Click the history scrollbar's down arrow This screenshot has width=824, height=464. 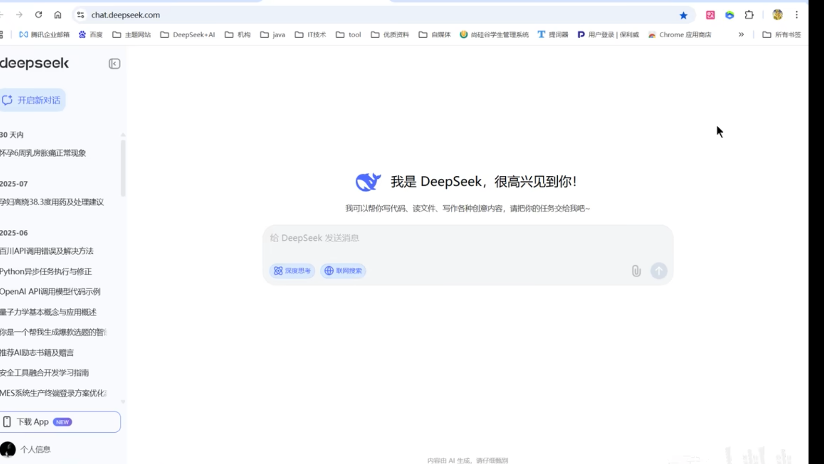(123, 402)
